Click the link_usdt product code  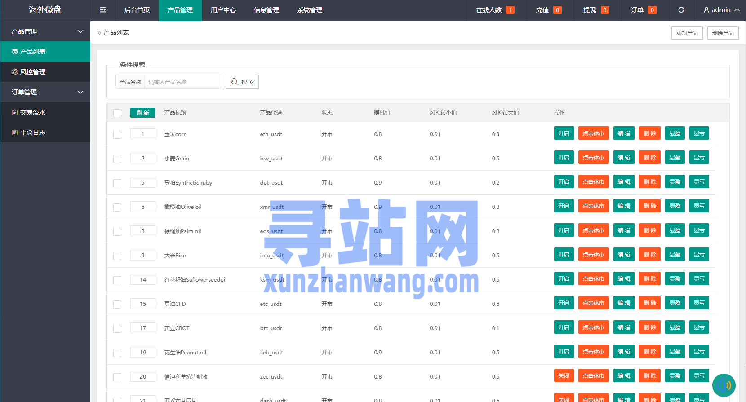pyautogui.click(x=271, y=353)
